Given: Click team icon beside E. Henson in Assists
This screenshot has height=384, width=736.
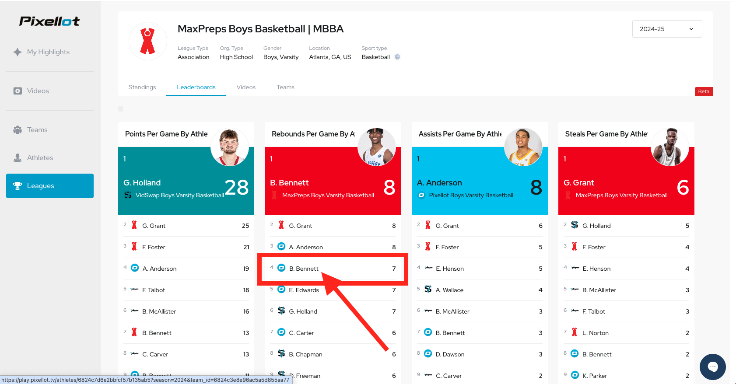Looking at the screenshot, I should (428, 268).
